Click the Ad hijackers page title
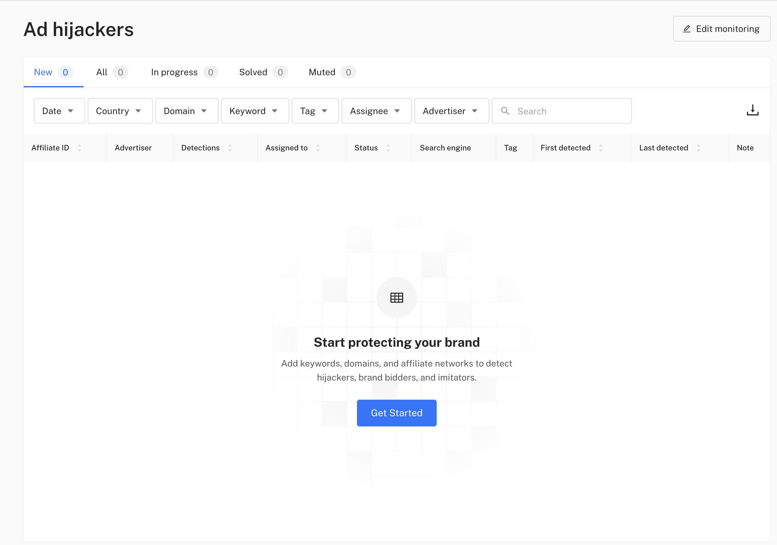The height and width of the screenshot is (545, 777). click(x=78, y=29)
